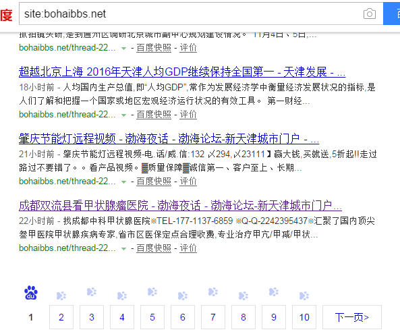Screen dimensions: 400x334
Task: Click the paw icon above page 9
Action: (274, 292)
